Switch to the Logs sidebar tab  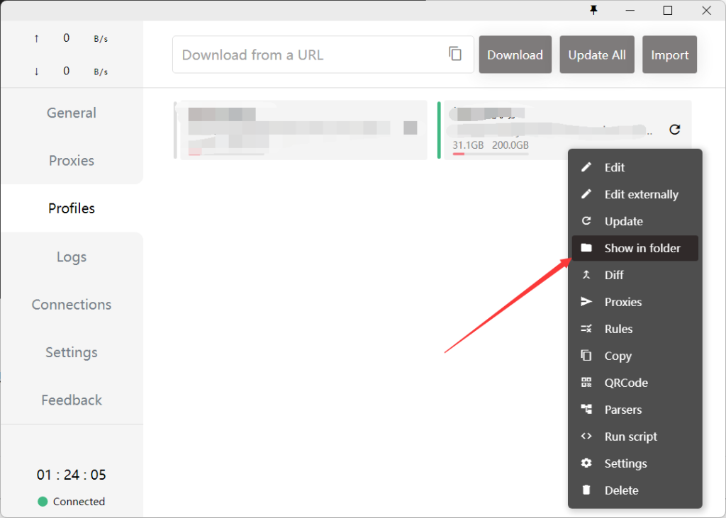(x=72, y=257)
